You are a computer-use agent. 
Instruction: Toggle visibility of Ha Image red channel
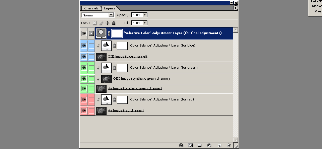click(x=84, y=110)
